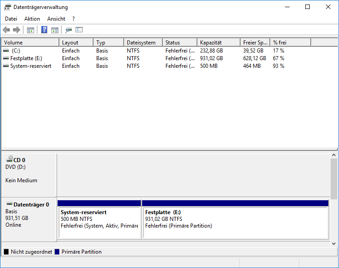The height and width of the screenshot is (268, 339).
Task: Select the System-reserviert volume in list
Action: click(169, 66)
